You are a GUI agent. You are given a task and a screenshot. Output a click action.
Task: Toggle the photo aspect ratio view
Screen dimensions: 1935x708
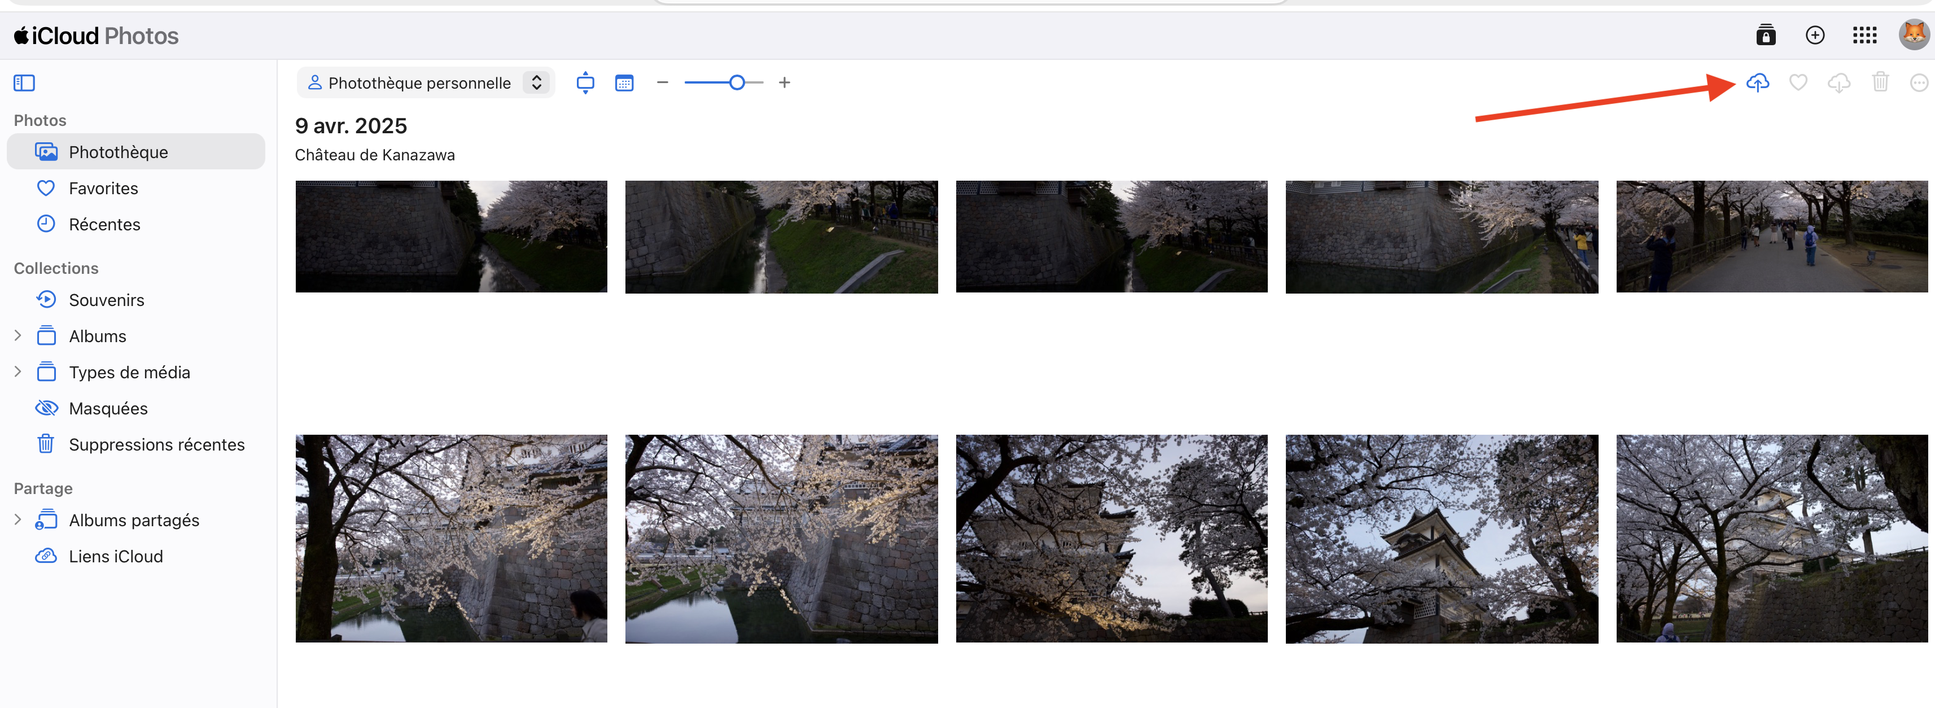[x=585, y=82]
